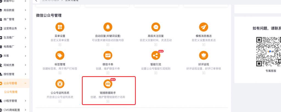Open 电商推广 in the sidebar

tap(9, 47)
